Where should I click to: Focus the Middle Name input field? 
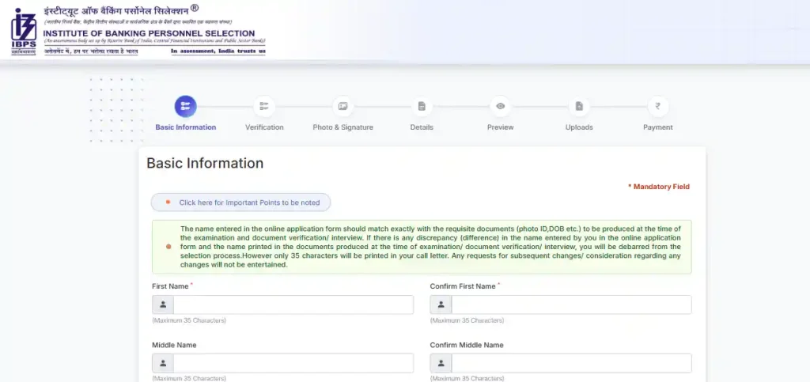(x=293, y=363)
